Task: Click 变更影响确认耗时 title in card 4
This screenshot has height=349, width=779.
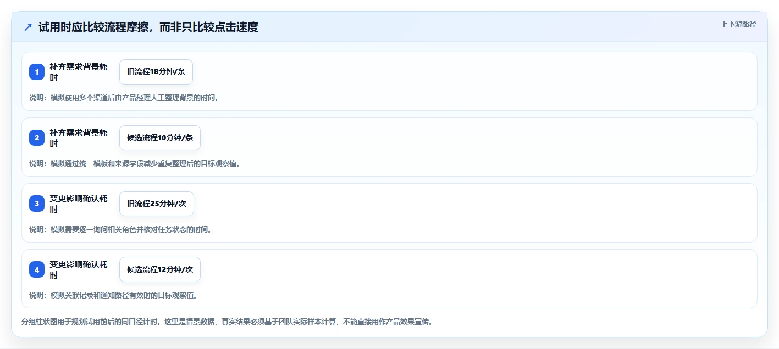Action: pyautogui.click(x=79, y=269)
